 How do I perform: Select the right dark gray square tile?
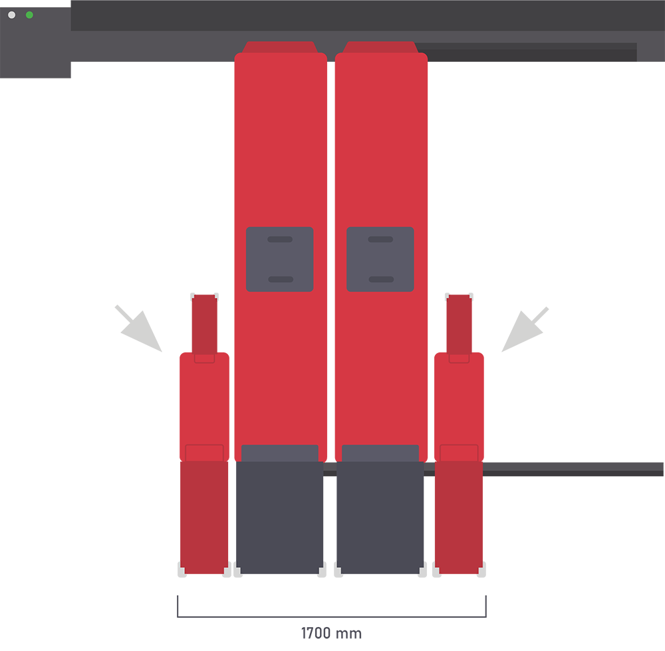point(380,259)
